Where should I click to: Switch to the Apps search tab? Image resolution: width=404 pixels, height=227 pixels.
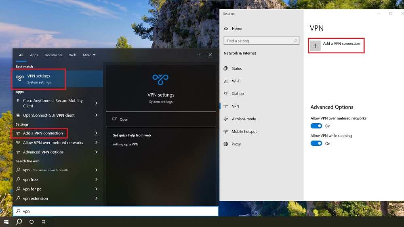coord(34,55)
